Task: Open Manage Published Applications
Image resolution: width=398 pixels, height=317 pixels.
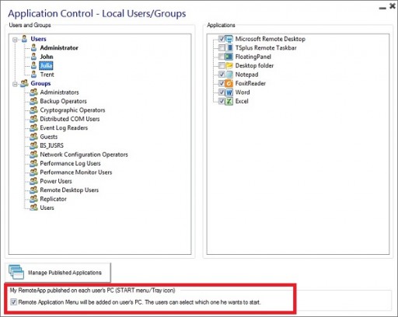Action: [x=58, y=273]
